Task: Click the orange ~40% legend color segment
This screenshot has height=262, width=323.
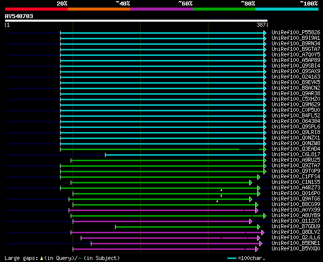Action: click(99, 9)
